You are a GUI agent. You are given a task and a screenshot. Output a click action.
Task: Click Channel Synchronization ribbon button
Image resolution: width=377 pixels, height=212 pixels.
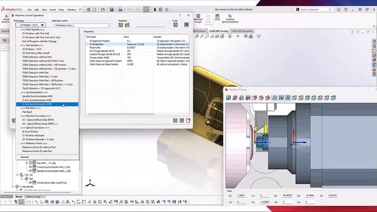click(x=230, y=18)
